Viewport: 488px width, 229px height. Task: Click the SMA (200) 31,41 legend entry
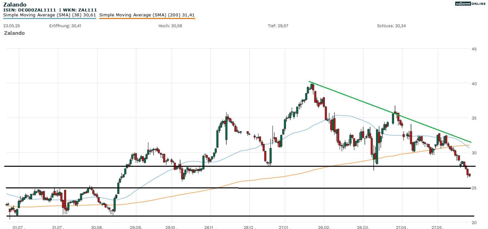point(147,15)
